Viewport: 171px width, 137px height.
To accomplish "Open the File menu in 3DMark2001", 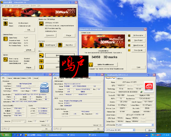I will pos(2,5).
